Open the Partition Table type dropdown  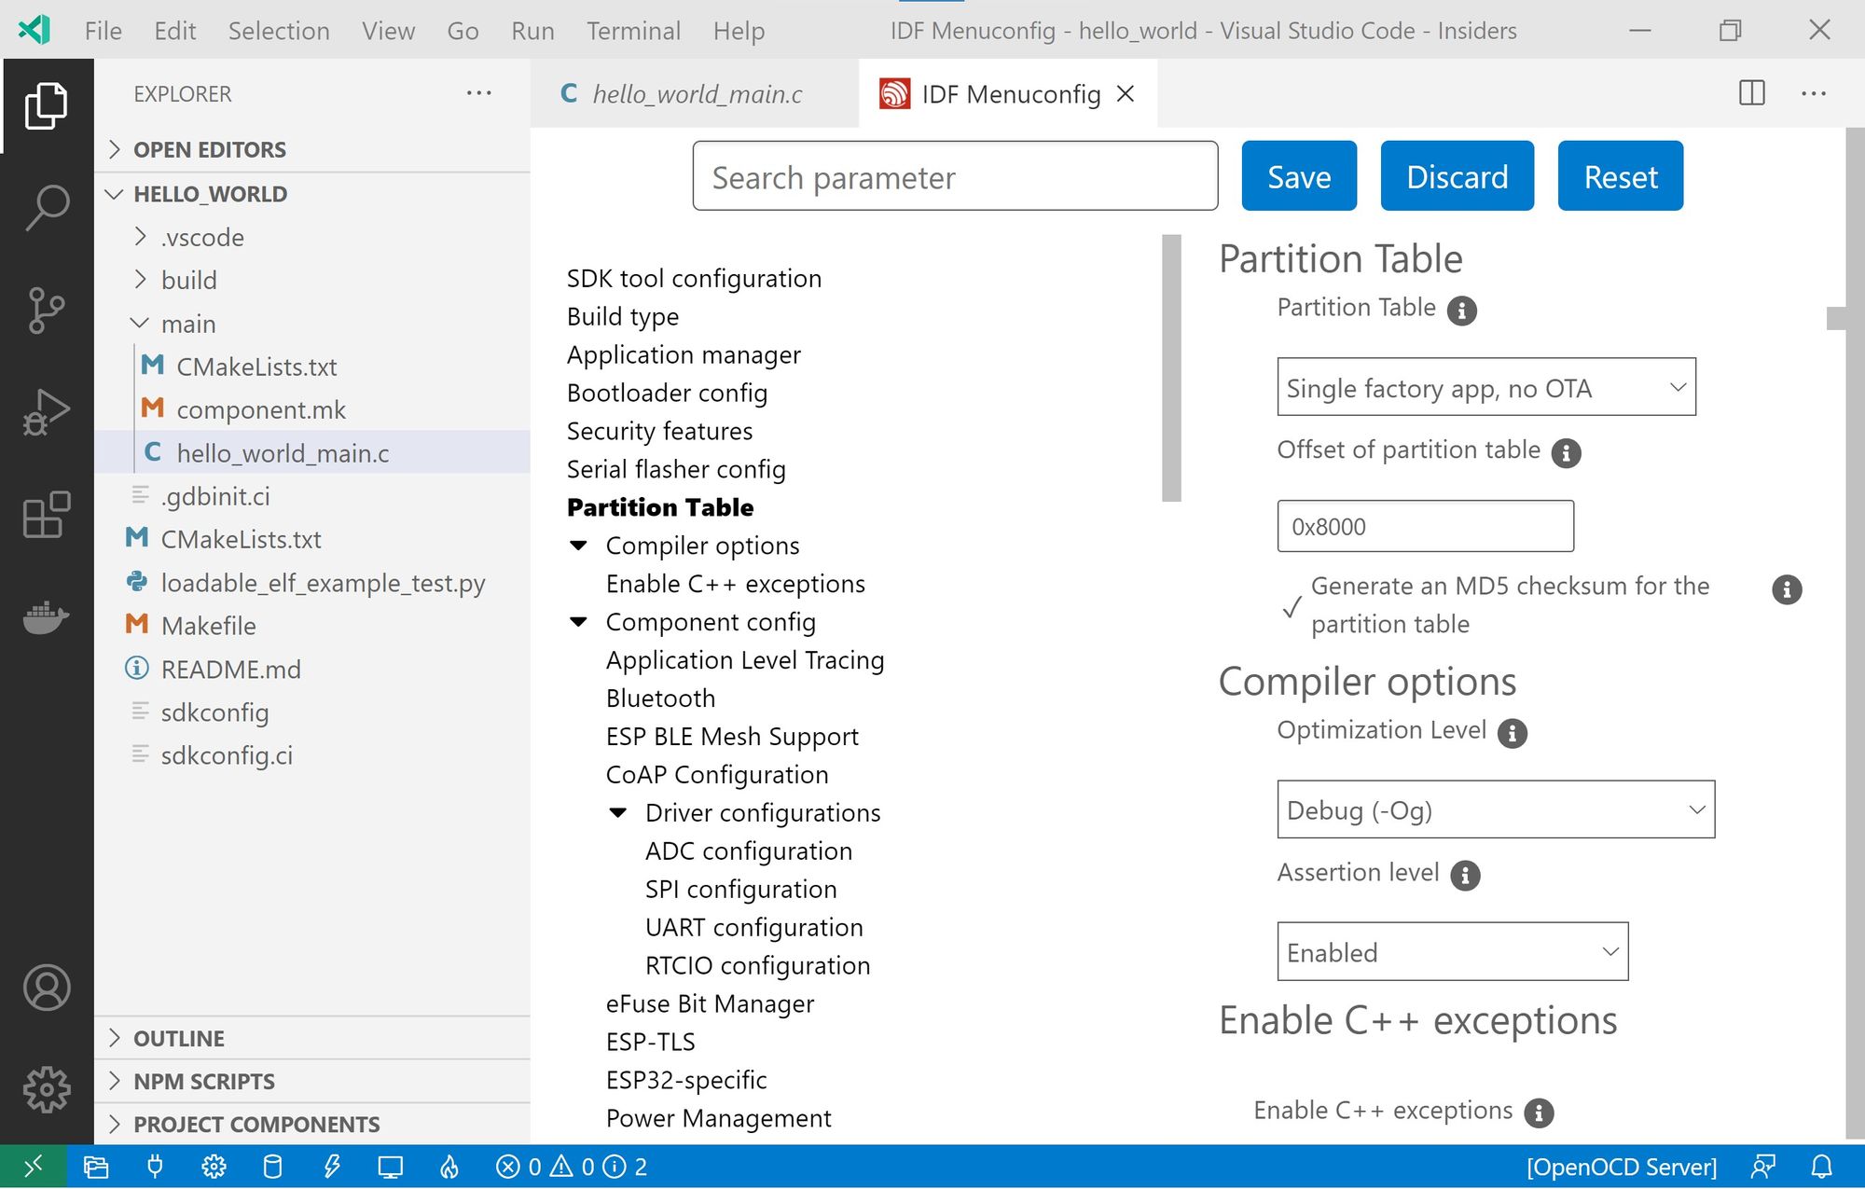click(x=1486, y=387)
